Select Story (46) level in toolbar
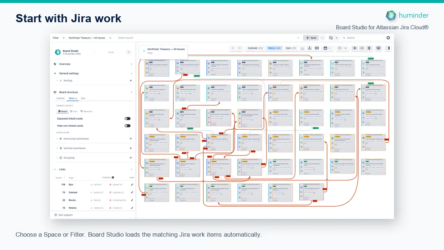Image resolution: width=444 pixels, height=250 pixels. coord(274,48)
